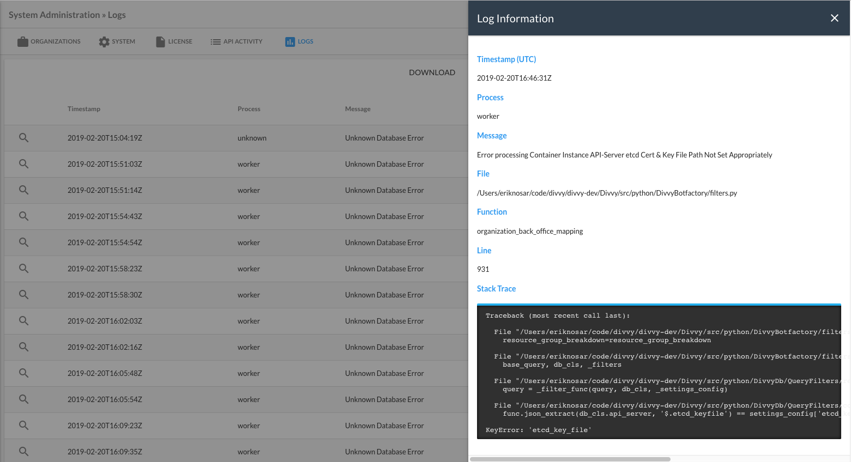Viewport: 851px width, 462px height.
Task: Click the Timestamp column header
Action: pos(84,109)
